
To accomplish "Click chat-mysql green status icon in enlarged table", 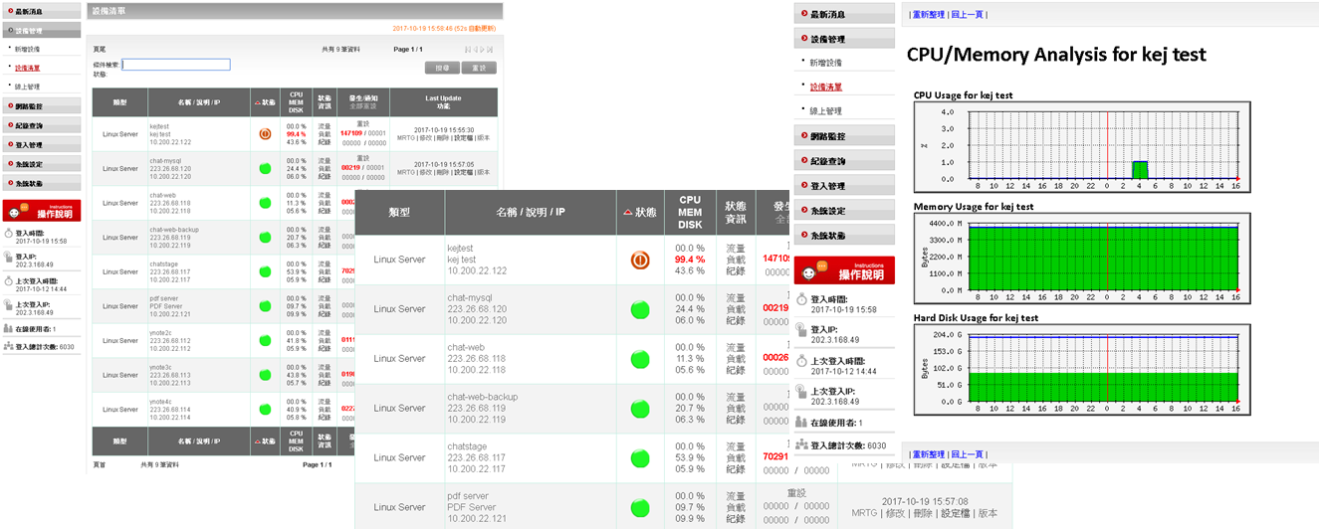I will tap(640, 308).
